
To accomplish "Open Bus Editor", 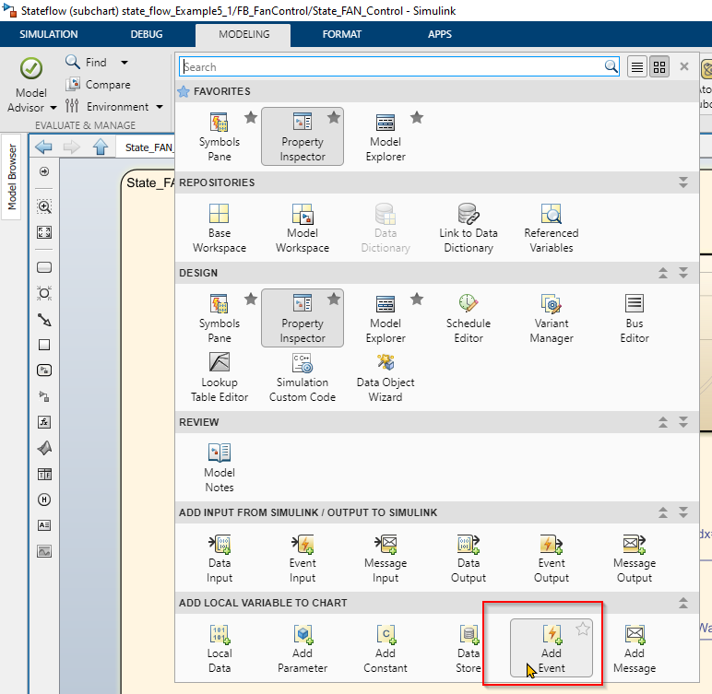I will point(635,318).
